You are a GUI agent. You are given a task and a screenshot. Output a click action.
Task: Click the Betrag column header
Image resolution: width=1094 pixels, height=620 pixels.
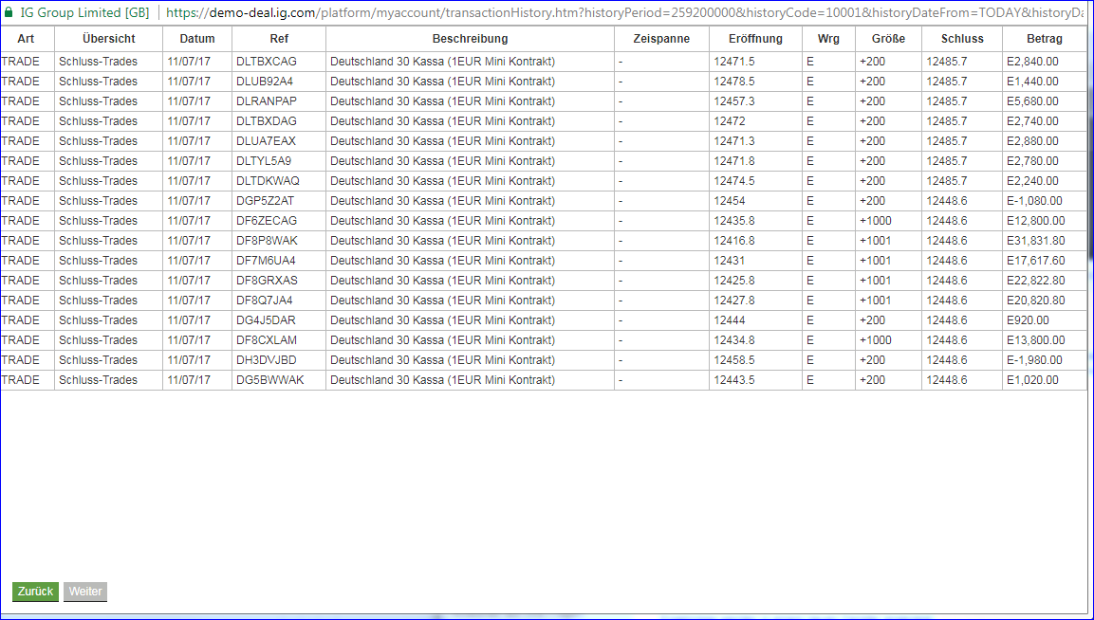pyautogui.click(x=1045, y=39)
